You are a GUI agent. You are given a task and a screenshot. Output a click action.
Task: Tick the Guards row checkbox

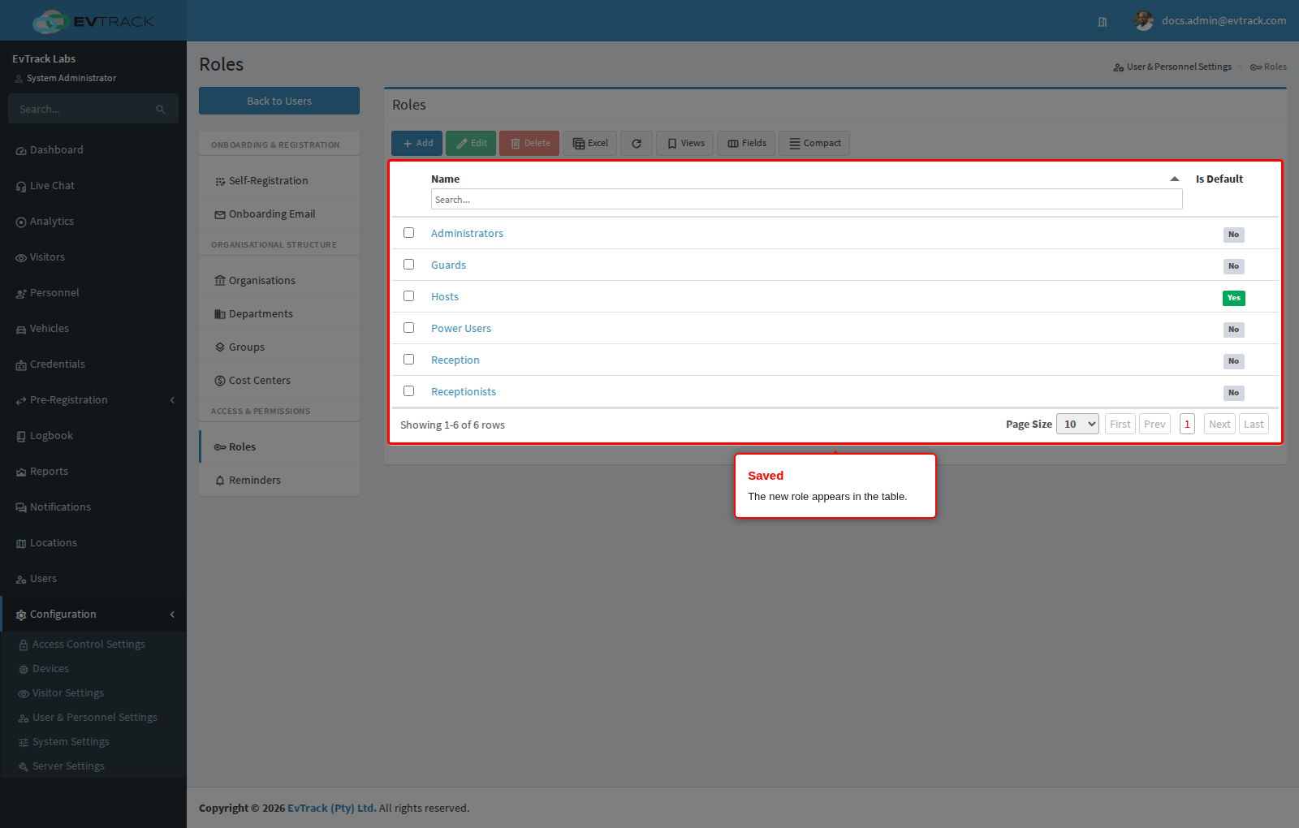(x=409, y=265)
